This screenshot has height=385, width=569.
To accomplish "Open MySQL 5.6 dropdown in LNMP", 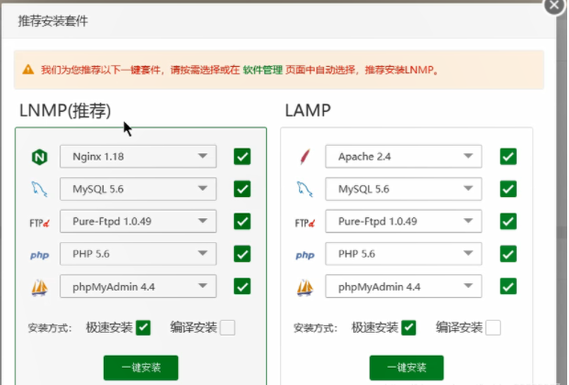I will [139, 189].
